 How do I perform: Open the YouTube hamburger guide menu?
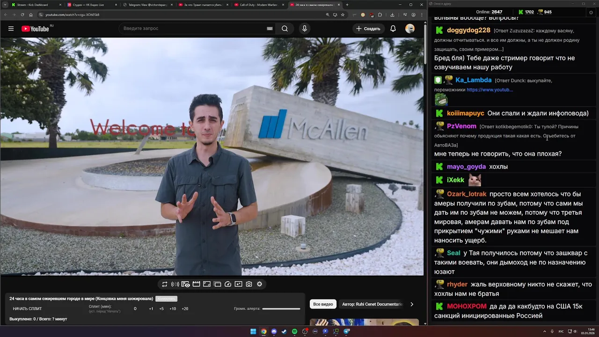coord(11,29)
